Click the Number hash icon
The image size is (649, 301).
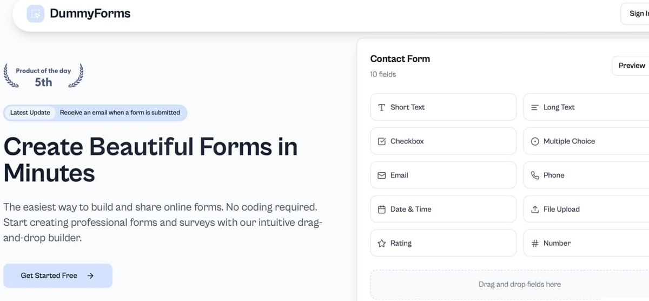(534, 244)
